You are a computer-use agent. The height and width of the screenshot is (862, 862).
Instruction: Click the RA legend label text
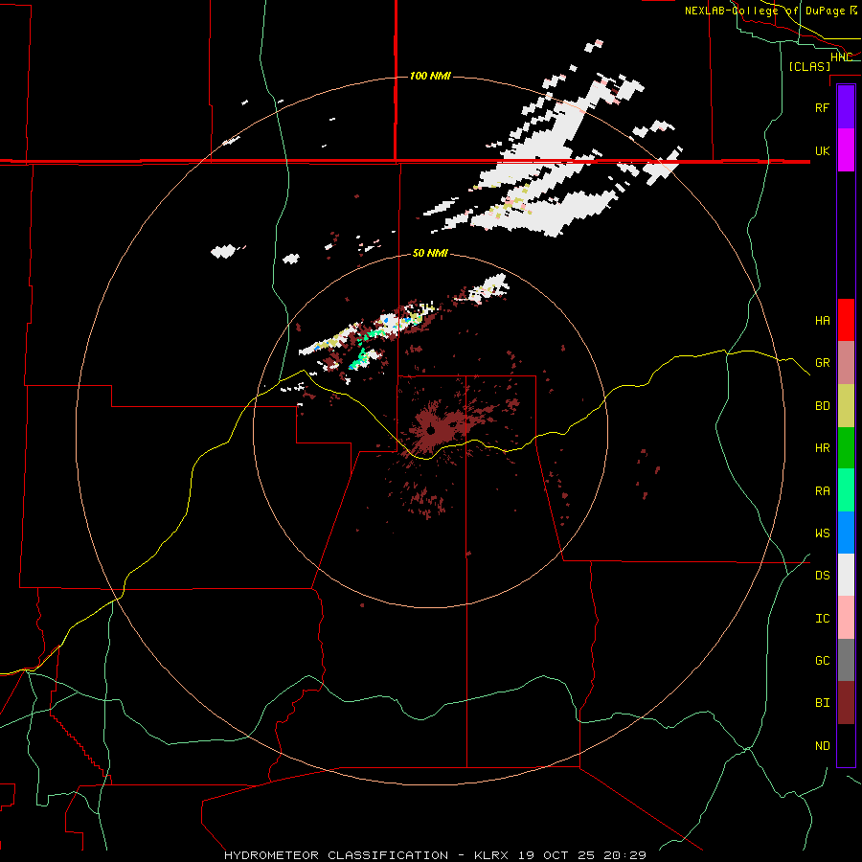(x=822, y=491)
